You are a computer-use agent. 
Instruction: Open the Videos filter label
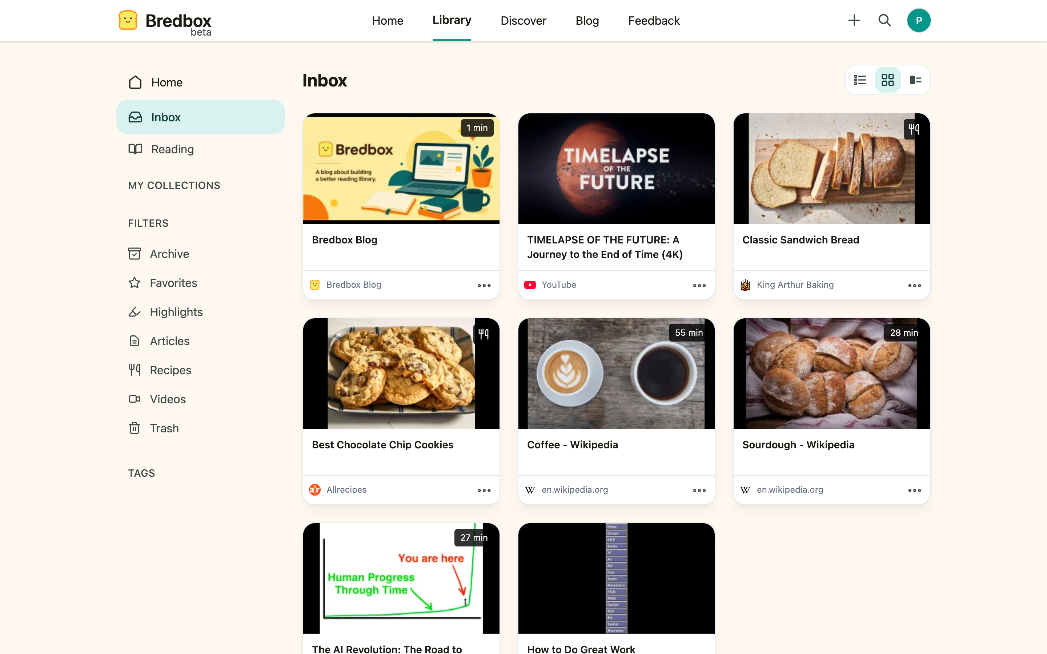coord(168,399)
